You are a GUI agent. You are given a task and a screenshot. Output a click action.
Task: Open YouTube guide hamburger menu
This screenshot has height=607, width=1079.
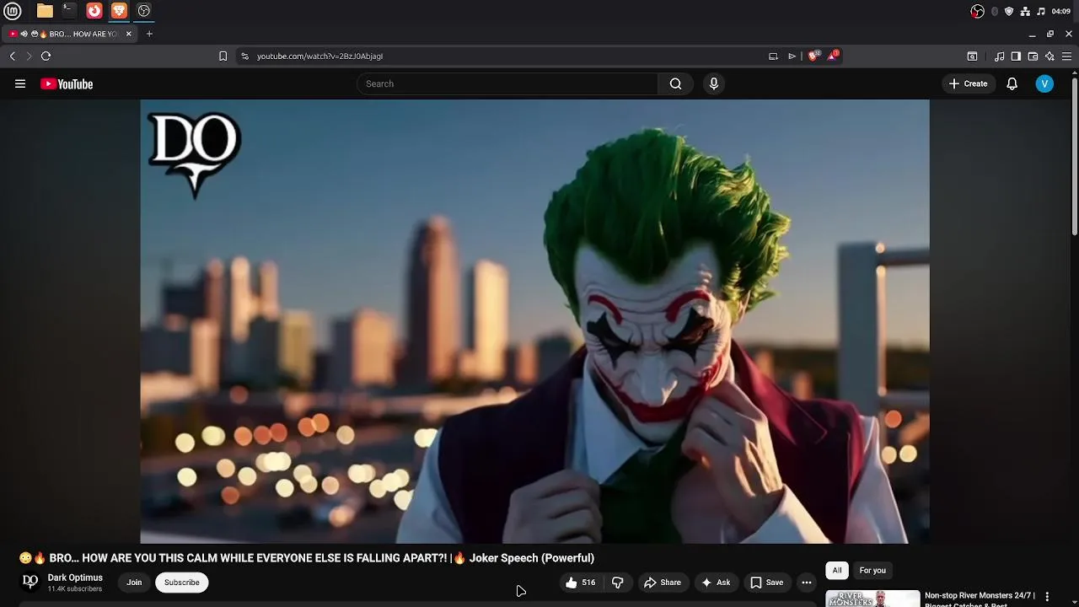pyautogui.click(x=20, y=83)
